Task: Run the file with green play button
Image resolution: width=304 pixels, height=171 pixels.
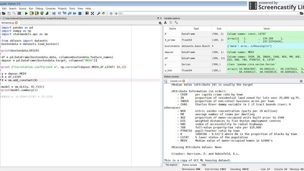Action: tap(27, 13)
